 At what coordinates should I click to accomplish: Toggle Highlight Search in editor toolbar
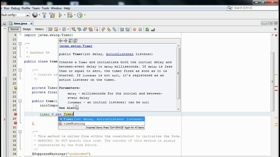(x=91, y=29)
